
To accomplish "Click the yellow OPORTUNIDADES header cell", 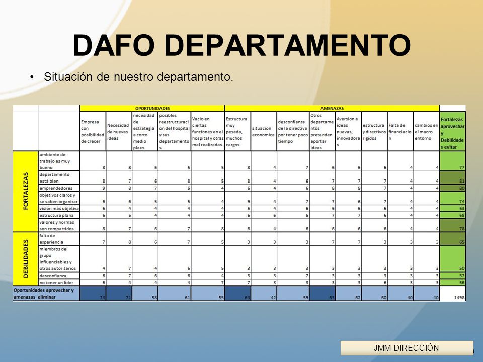I will 152,109.
